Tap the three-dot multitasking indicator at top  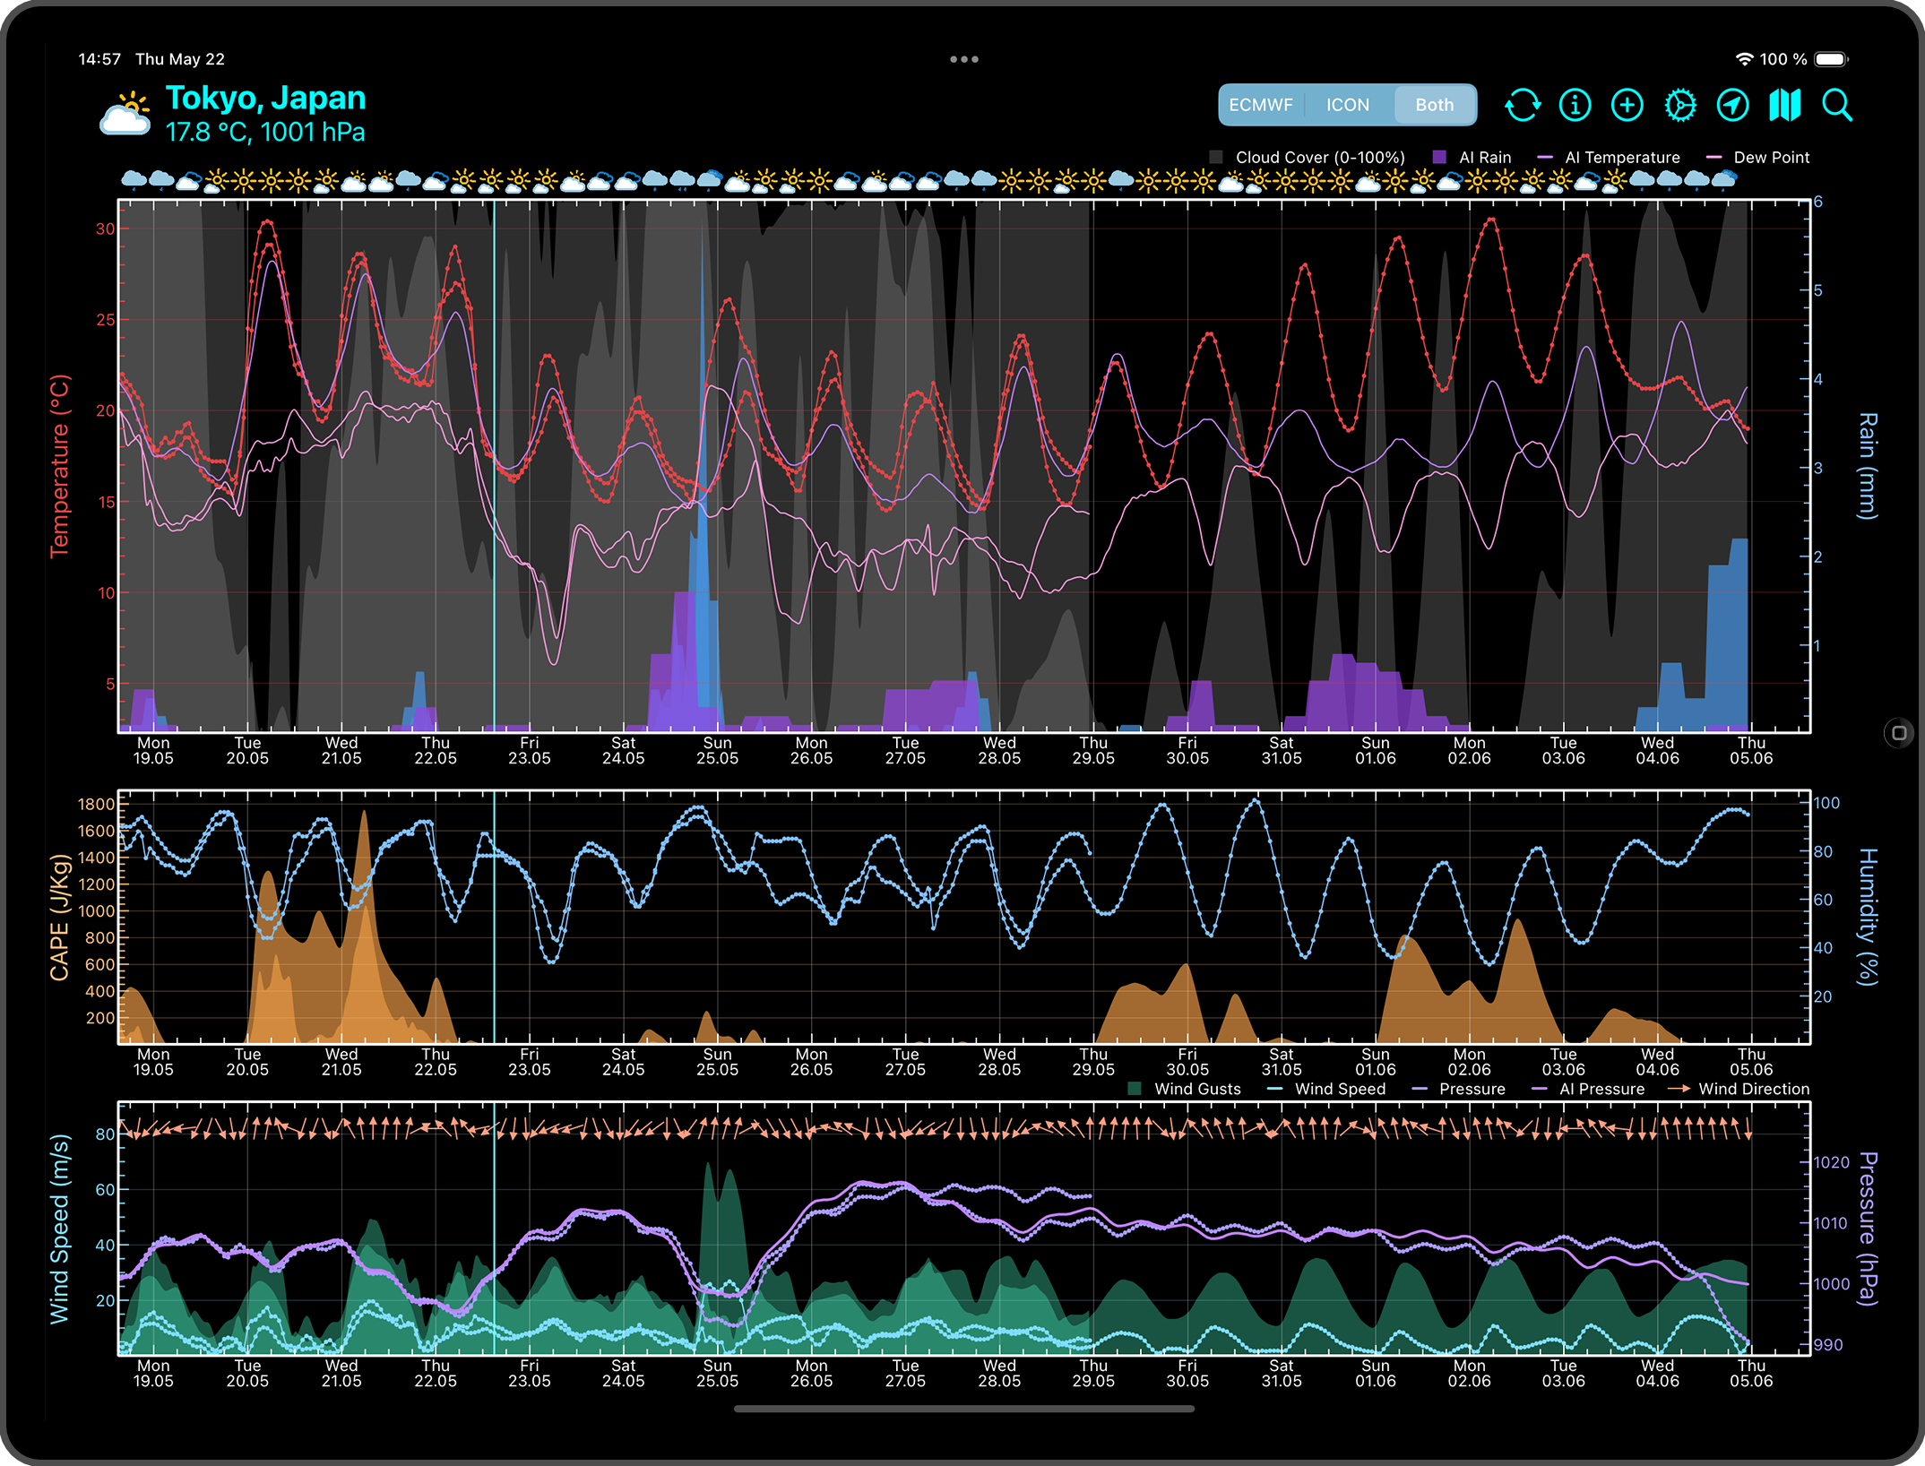point(963,59)
